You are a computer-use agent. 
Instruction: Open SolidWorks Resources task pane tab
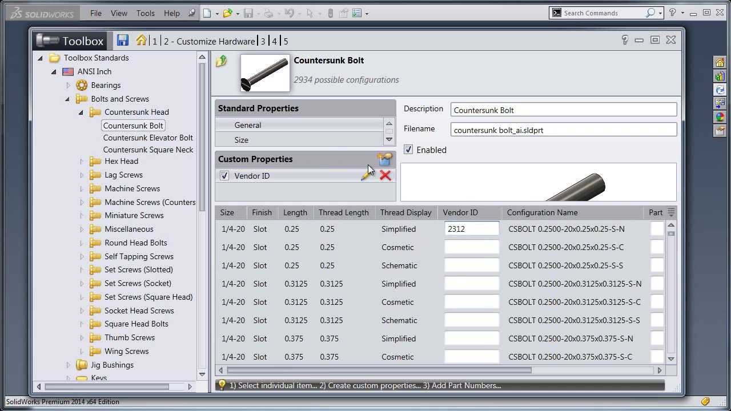(720, 62)
